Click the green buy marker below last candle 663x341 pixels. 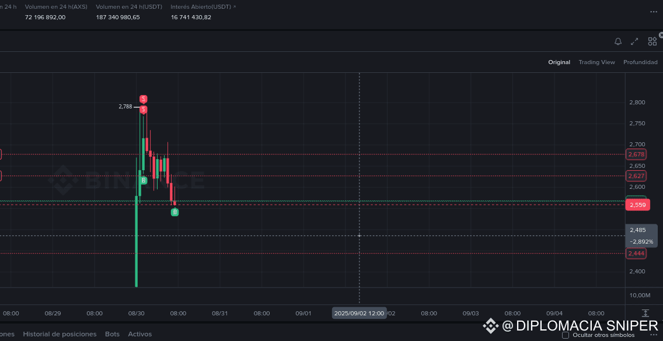tap(175, 212)
